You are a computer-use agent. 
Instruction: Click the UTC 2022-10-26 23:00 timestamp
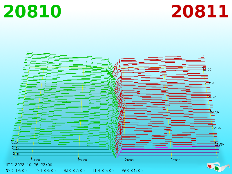tap(29, 165)
